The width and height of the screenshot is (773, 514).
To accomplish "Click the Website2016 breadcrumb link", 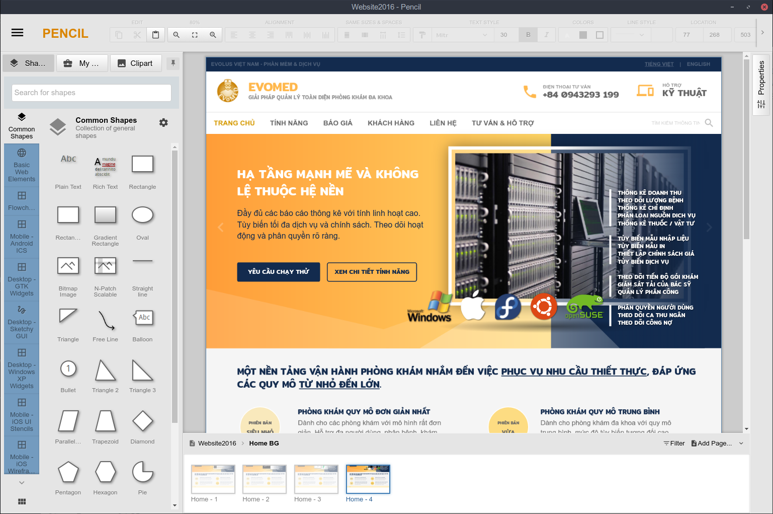I will tap(217, 444).
